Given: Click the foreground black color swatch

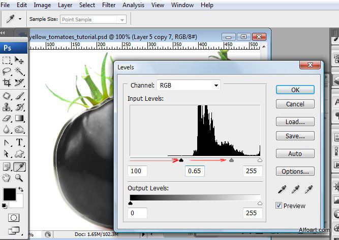Looking at the screenshot, I should tap(9, 194).
